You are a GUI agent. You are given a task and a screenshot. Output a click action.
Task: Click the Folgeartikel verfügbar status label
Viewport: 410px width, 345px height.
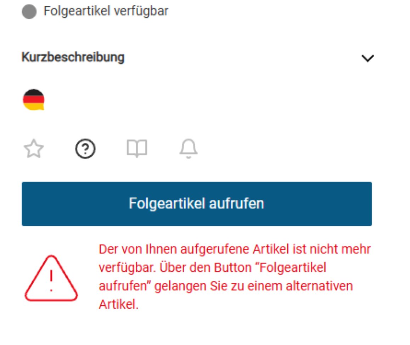106,11
